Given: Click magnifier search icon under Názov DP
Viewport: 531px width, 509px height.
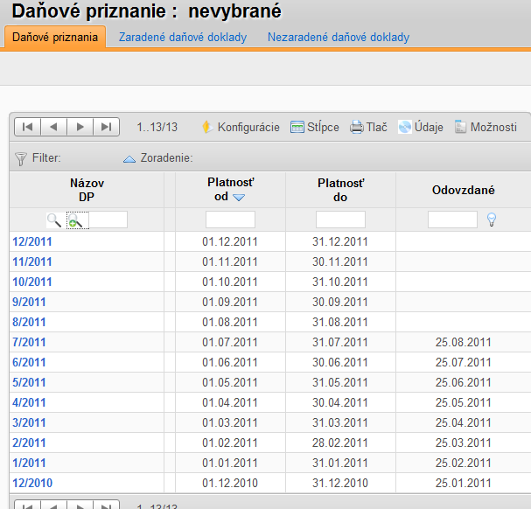Looking at the screenshot, I should click(x=54, y=220).
